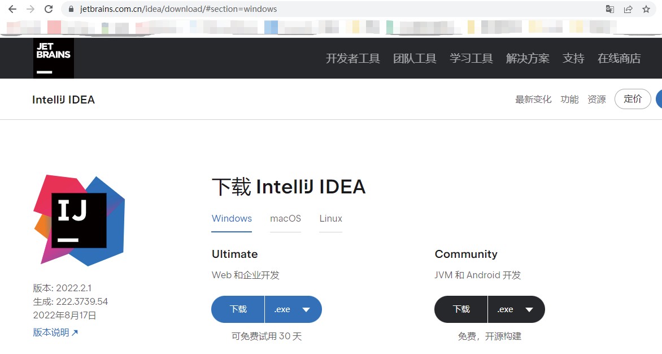The height and width of the screenshot is (354, 662).
Task: Click the 下载 IntelliJ IDEA page heading
Action: (x=289, y=187)
